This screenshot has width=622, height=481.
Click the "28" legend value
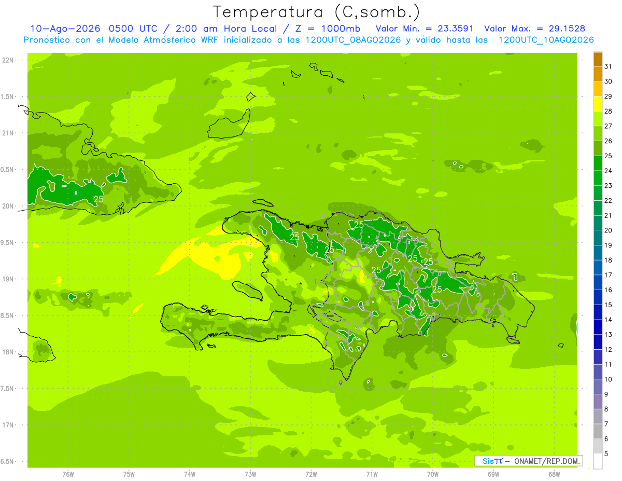[x=609, y=111]
